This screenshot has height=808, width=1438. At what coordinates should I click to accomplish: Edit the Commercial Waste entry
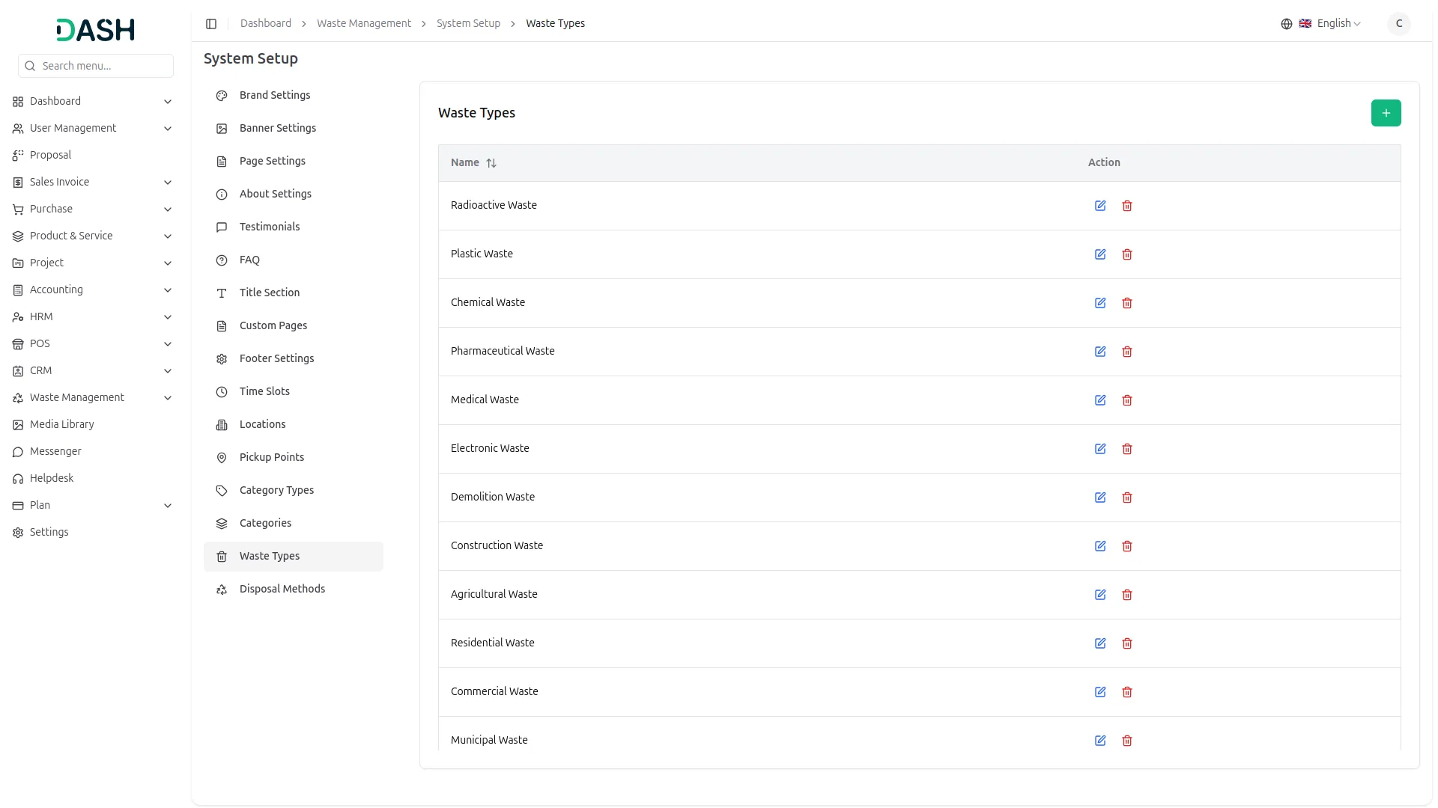pyautogui.click(x=1100, y=692)
